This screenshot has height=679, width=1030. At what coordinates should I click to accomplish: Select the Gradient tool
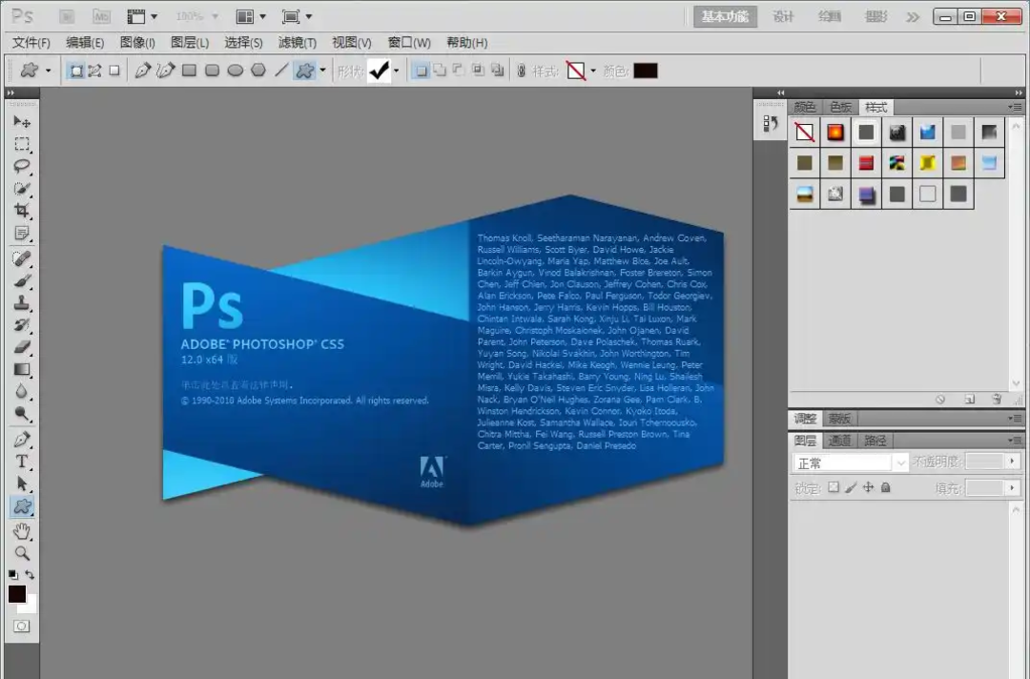pyautogui.click(x=21, y=370)
